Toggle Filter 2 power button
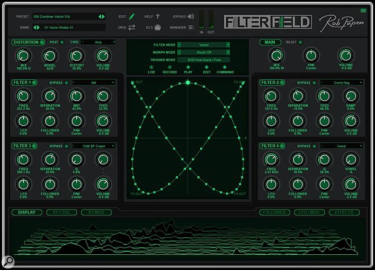The width and height of the screenshot is (375, 270). (x=282, y=82)
